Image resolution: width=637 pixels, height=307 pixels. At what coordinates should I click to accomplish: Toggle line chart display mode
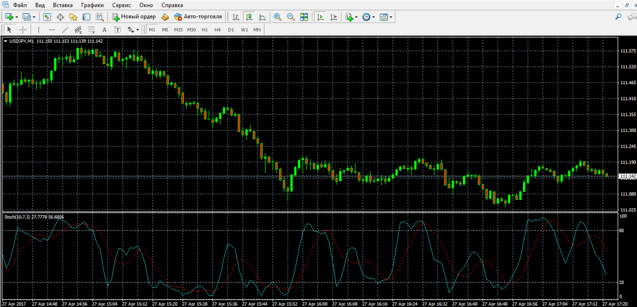(262, 17)
